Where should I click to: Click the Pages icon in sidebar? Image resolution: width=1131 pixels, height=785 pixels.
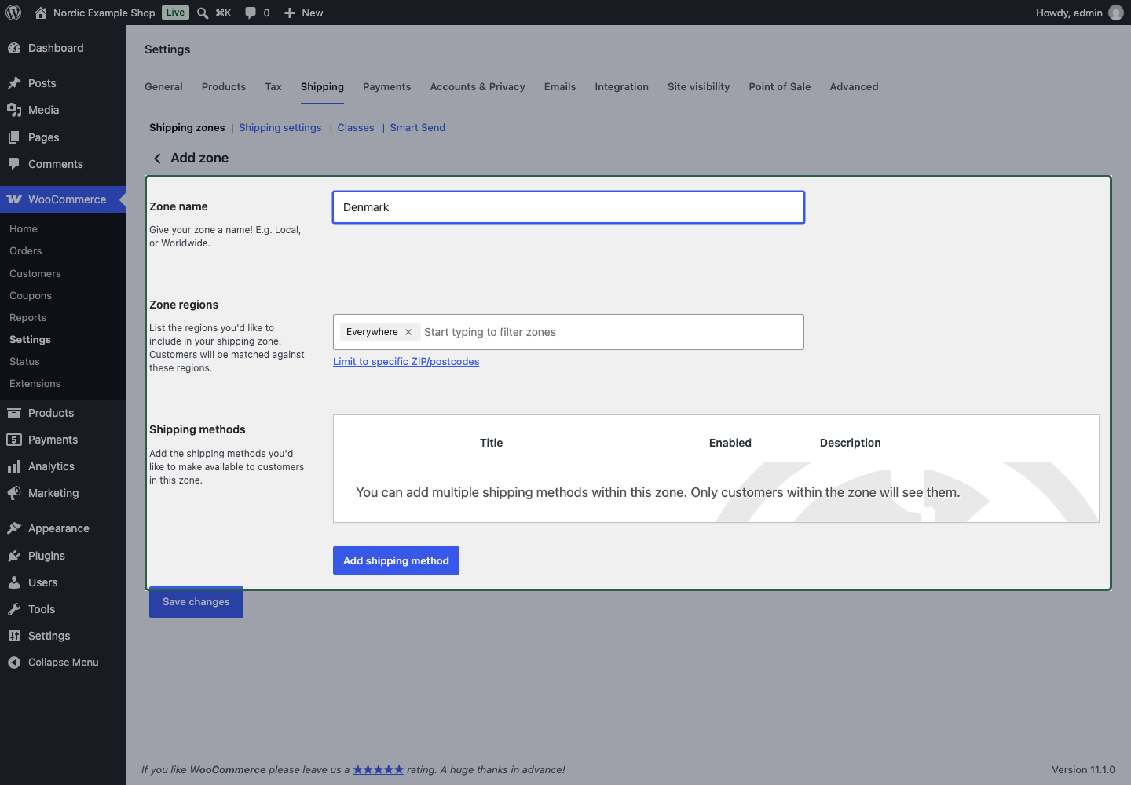coord(14,137)
